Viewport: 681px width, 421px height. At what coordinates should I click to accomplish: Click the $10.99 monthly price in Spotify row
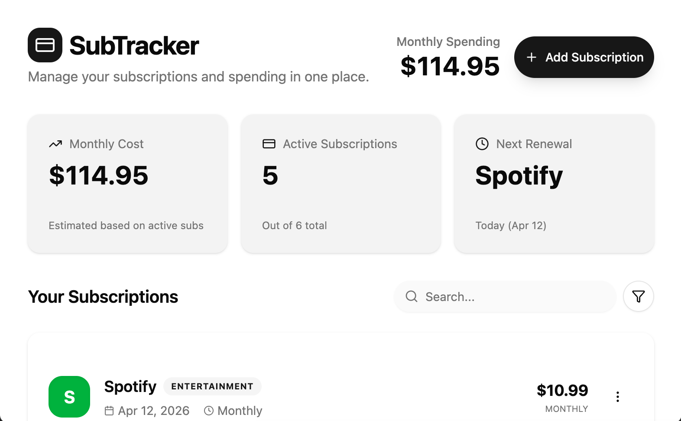point(562,390)
